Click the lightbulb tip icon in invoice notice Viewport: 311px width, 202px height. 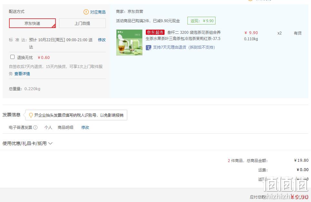[x=31, y=115]
